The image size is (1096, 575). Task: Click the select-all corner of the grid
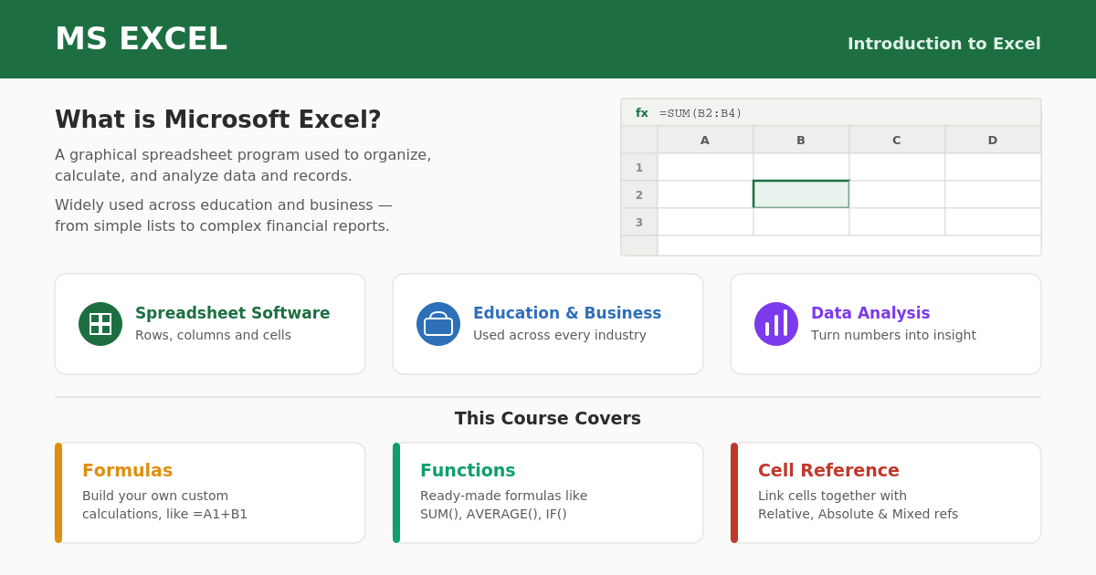tap(639, 140)
